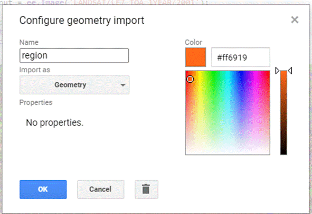Screen dimensions: 312x214
Task: Open the Import as Geometry dropdown
Action: 74,85
